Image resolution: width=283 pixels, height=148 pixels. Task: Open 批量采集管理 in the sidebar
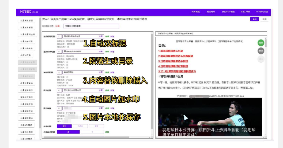coord(27,21)
